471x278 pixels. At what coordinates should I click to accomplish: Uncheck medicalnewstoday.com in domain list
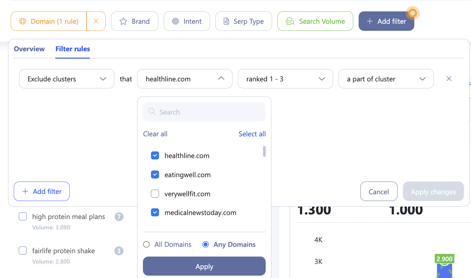click(155, 213)
